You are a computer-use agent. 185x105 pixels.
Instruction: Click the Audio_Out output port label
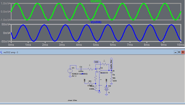[x=111, y=63]
